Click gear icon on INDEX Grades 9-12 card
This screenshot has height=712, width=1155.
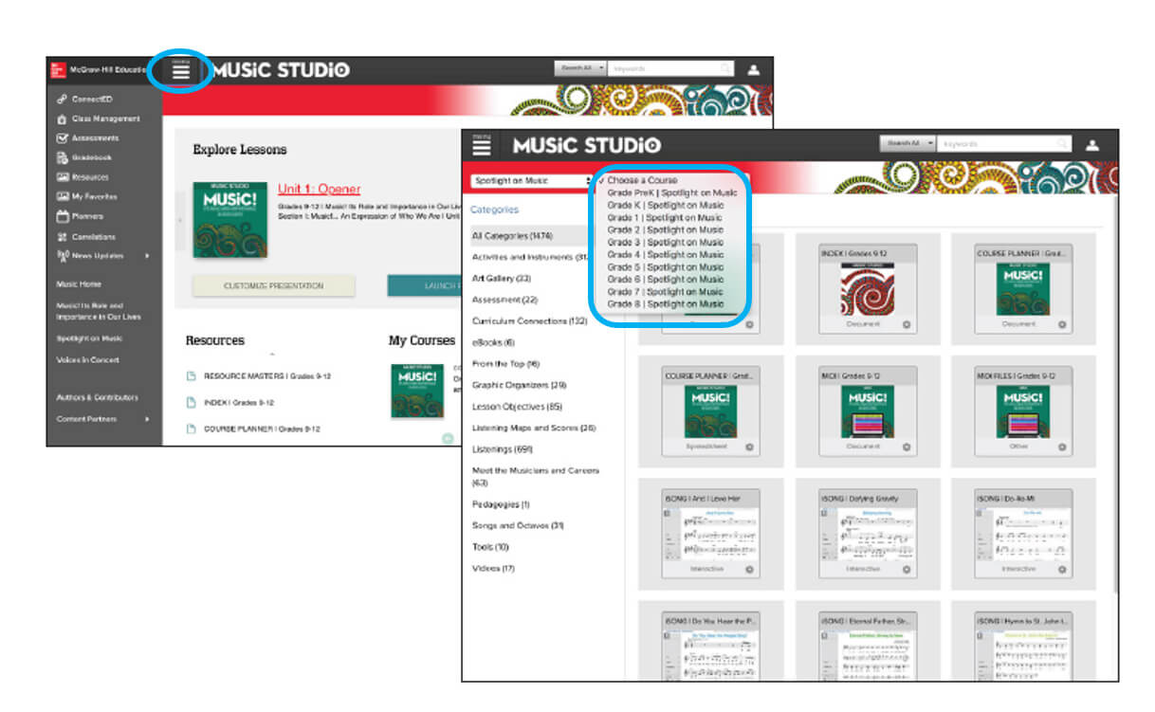(906, 324)
